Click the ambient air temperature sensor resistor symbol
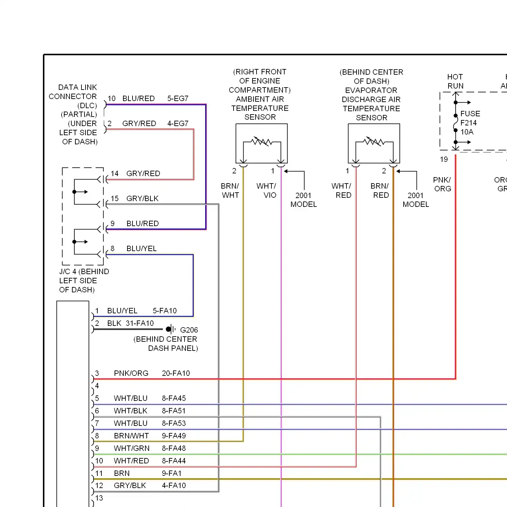This screenshot has width=507, height=507. tap(262, 142)
